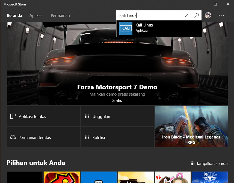Viewport: 234px width, 183px height.
Task: Open the Battle of Warplanes thumbnail
Action: [x=210, y=177]
